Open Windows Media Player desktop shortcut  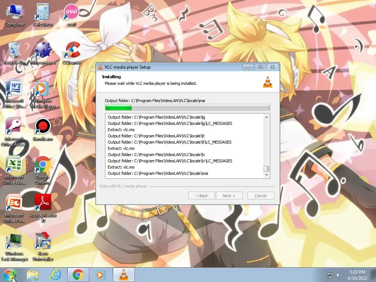coord(43,95)
